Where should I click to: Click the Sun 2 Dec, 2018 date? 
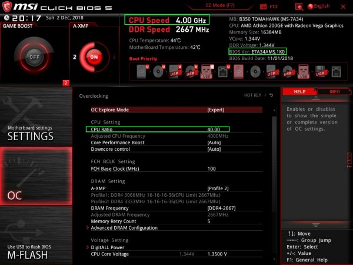[65, 18]
